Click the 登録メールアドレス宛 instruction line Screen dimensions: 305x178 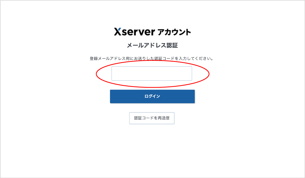(x=151, y=58)
